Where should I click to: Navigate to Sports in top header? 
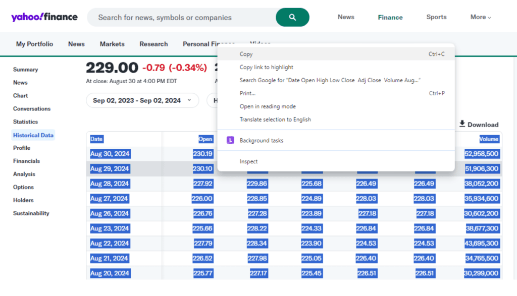click(436, 17)
